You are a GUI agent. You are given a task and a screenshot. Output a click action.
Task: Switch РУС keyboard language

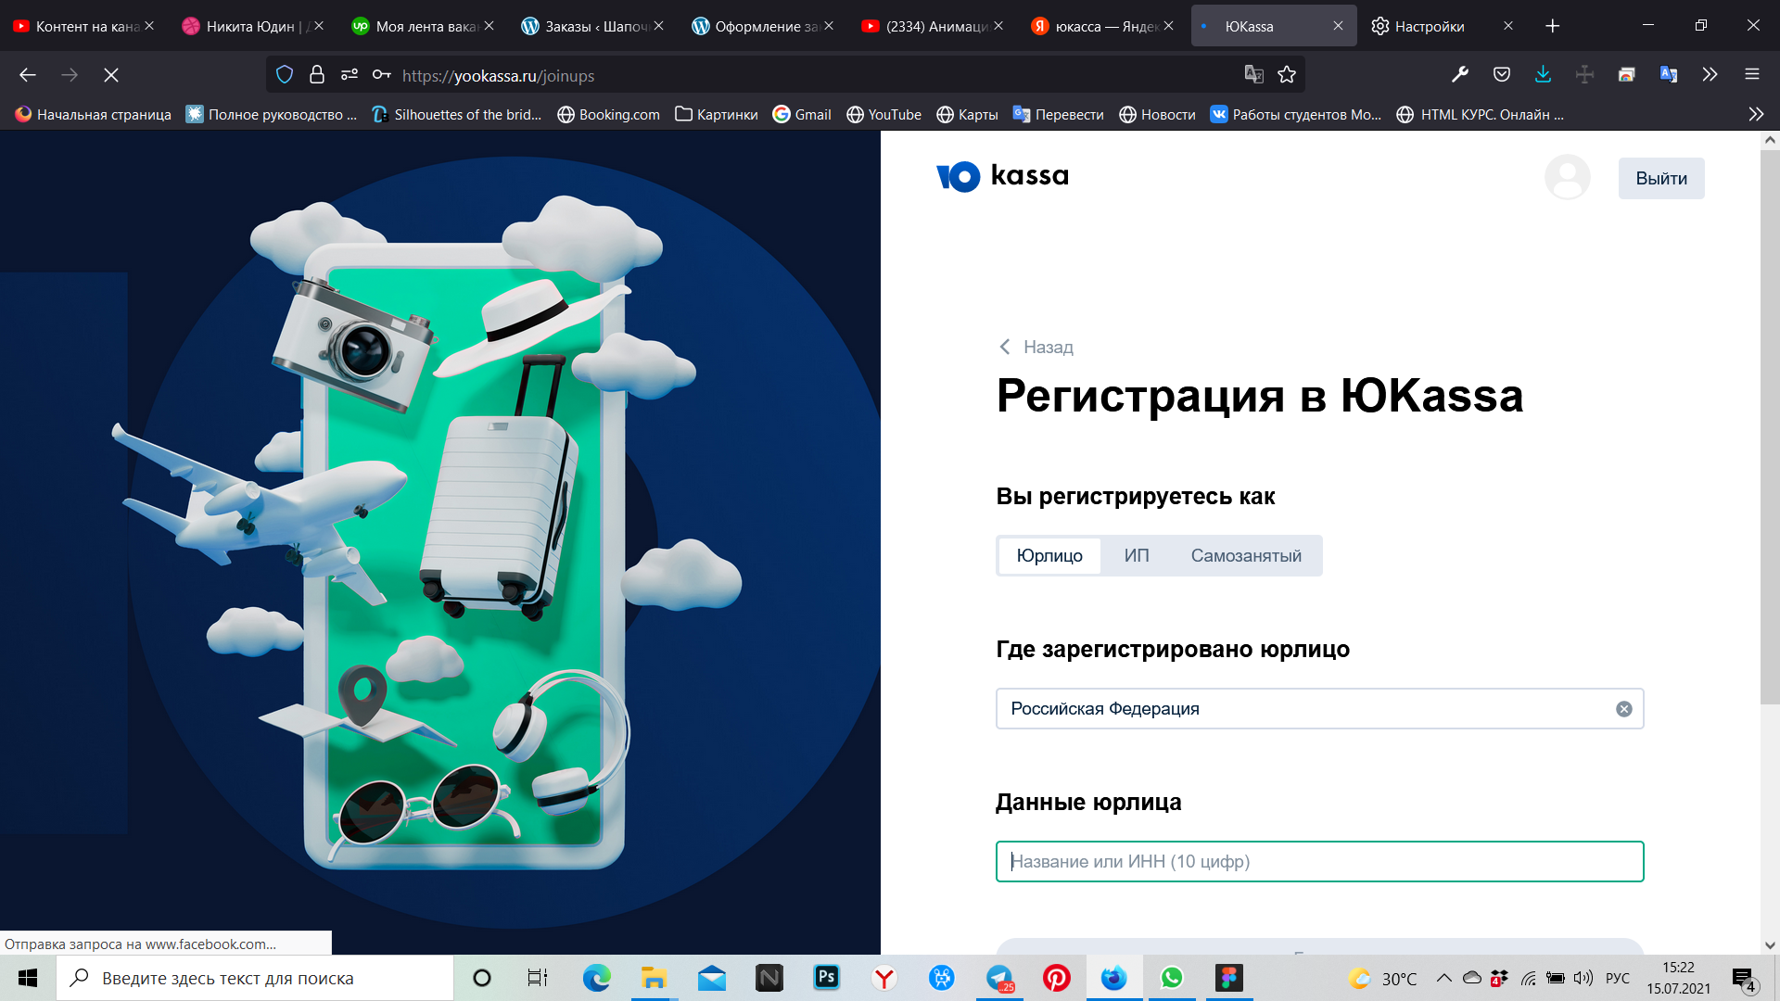[x=1617, y=978]
